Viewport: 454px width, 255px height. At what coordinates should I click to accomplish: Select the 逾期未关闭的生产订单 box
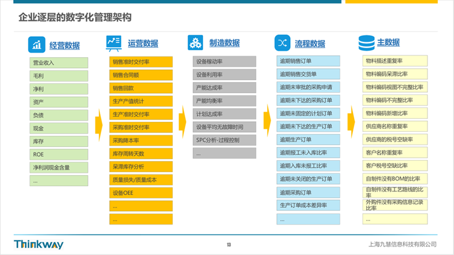pos(309,179)
